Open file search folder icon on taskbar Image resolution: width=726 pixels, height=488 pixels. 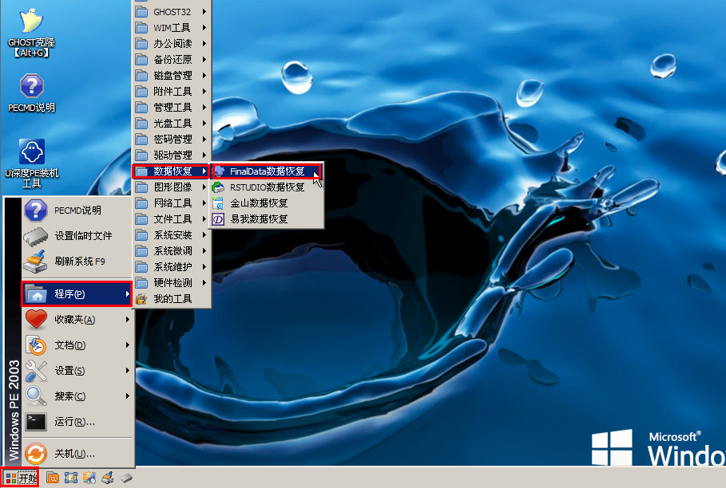[x=53, y=478]
